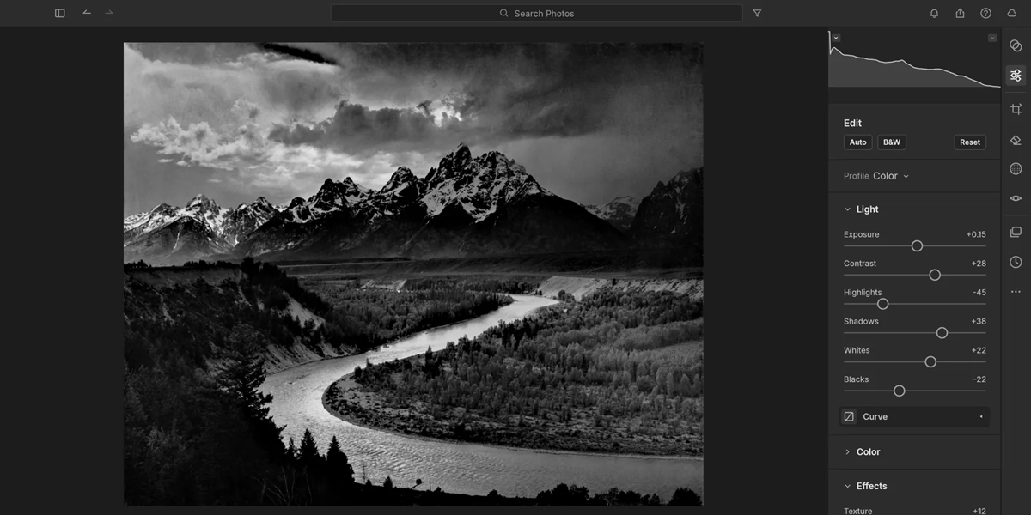This screenshot has height=515, width=1031.
Task: Open the three-dots more options icon
Action: 1016,292
